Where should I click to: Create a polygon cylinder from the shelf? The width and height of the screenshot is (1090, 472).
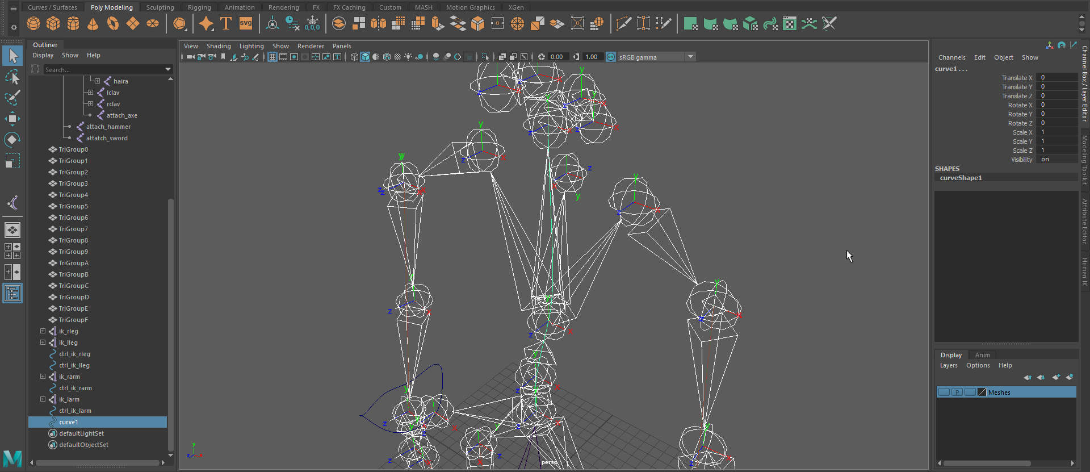tap(73, 24)
